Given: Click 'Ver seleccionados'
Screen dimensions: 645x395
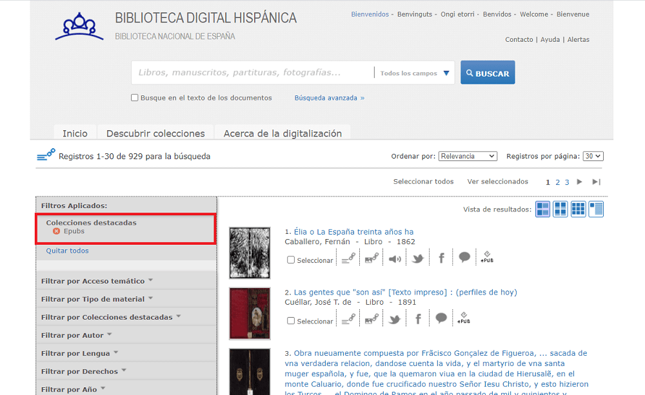Looking at the screenshot, I should click(x=498, y=181).
